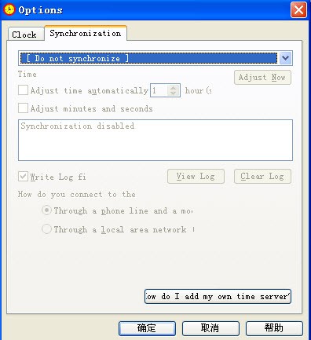
Task: Click the Clear Log button
Action: 262,177
